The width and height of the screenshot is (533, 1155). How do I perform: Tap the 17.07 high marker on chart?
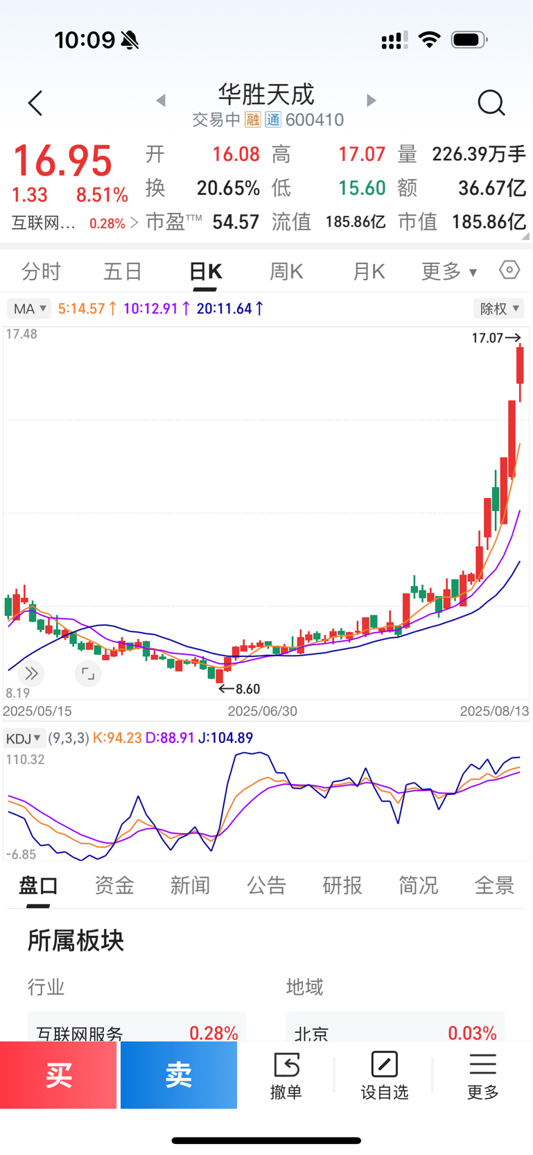(496, 338)
